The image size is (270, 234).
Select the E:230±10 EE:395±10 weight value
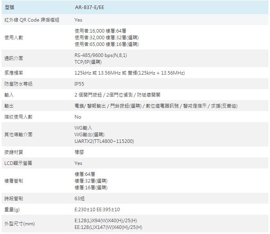pos(97,210)
